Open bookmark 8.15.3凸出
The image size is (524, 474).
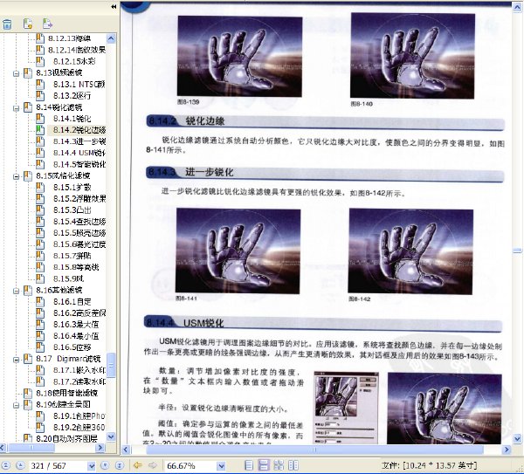coord(72,210)
